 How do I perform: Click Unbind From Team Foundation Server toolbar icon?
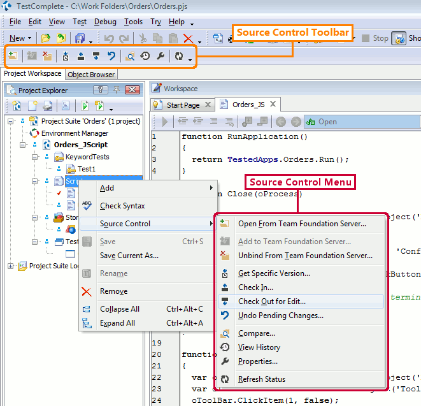[46, 57]
